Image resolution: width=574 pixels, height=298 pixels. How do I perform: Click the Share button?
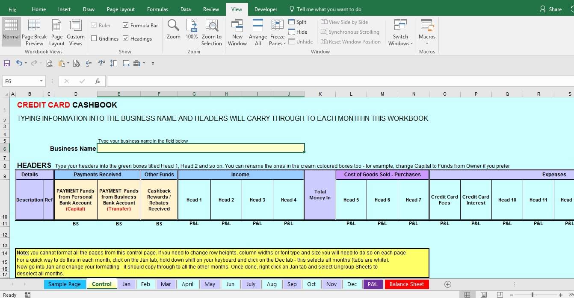pyautogui.click(x=550, y=9)
